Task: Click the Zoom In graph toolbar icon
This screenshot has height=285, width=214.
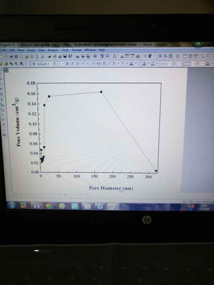Action: [160, 56]
